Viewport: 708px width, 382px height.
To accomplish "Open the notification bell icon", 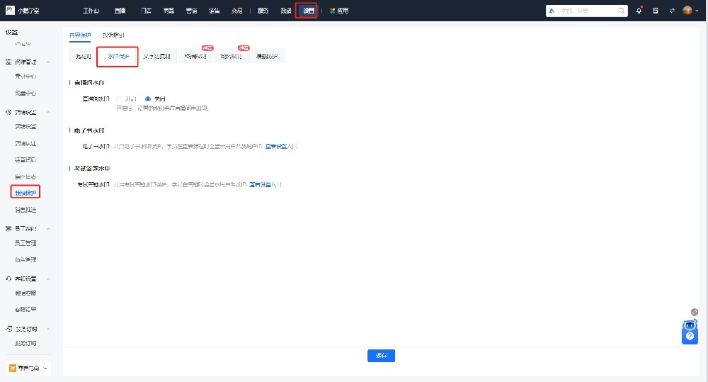I will point(639,11).
